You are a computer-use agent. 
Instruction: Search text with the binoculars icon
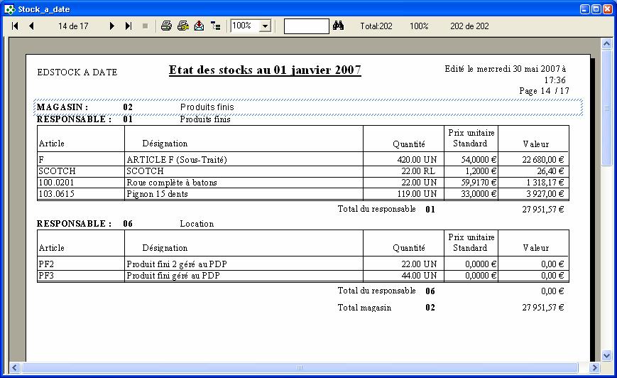(x=339, y=26)
